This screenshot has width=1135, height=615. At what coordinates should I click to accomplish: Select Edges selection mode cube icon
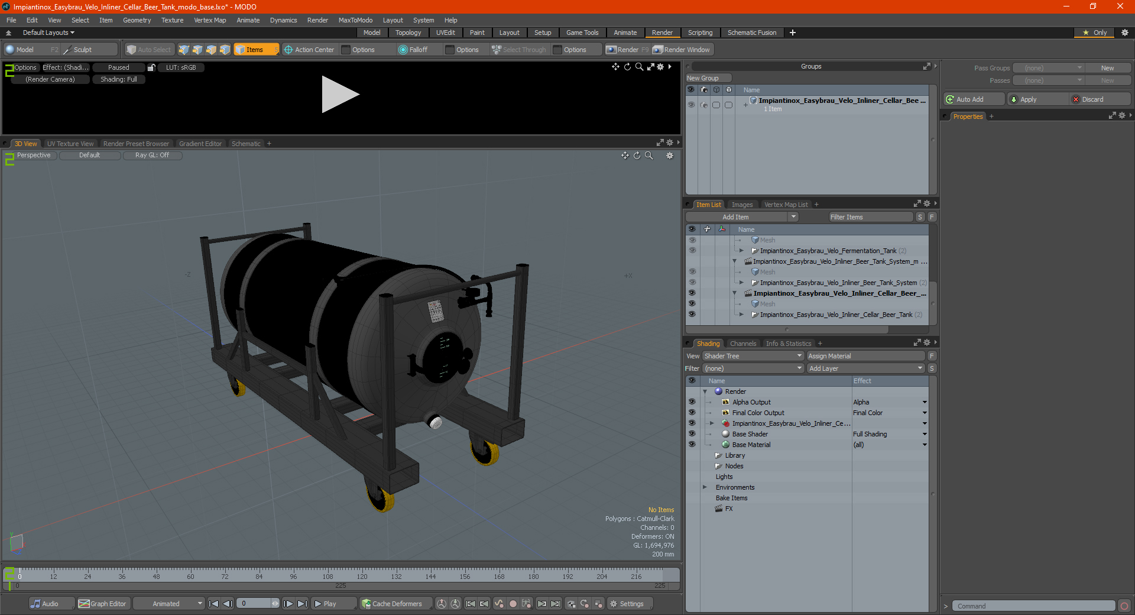coord(197,50)
